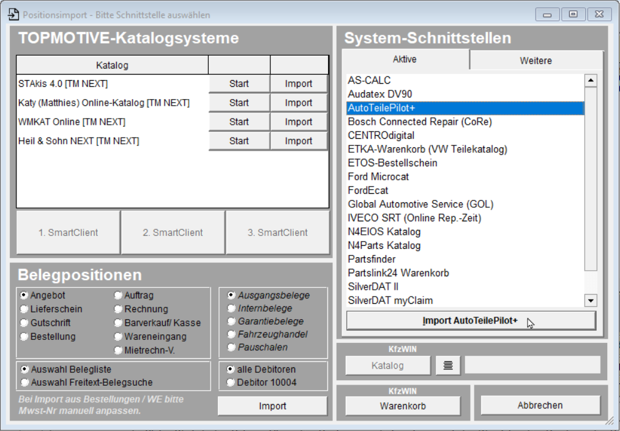The height and width of the screenshot is (431, 620).
Task: Select IVECO SRT (Online Rep.-Zeit)
Action: coord(465,218)
